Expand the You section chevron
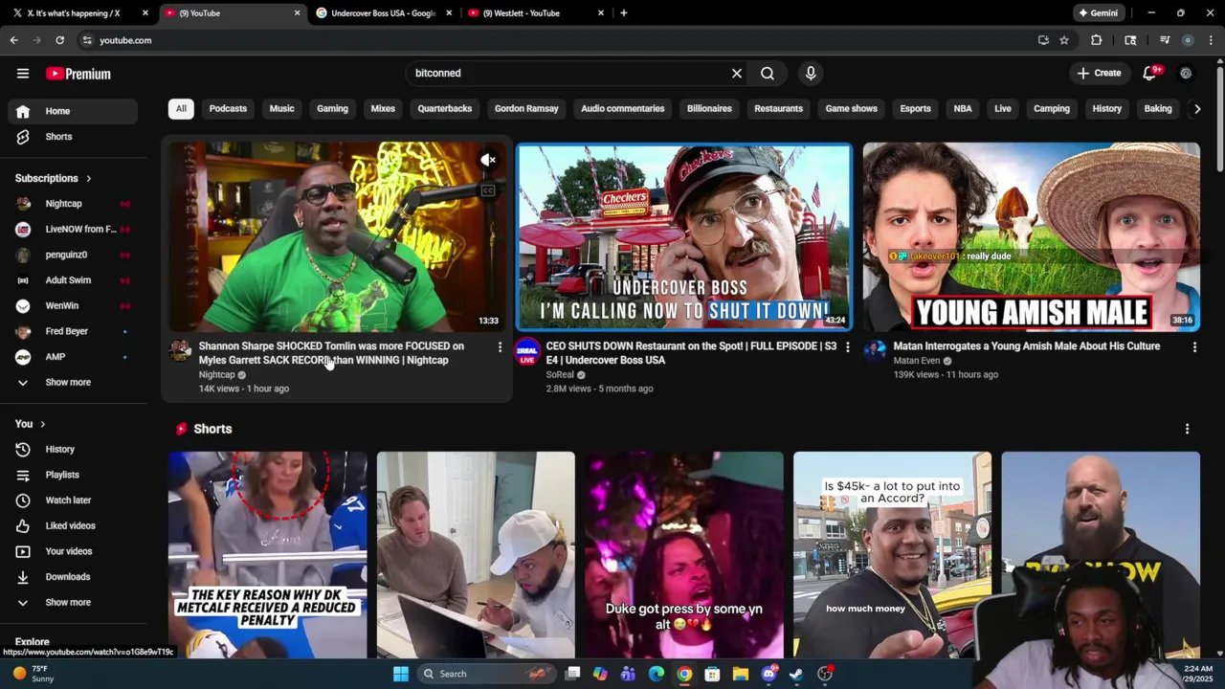Image resolution: width=1225 pixels, height=689 pixels. click(42, 424)
